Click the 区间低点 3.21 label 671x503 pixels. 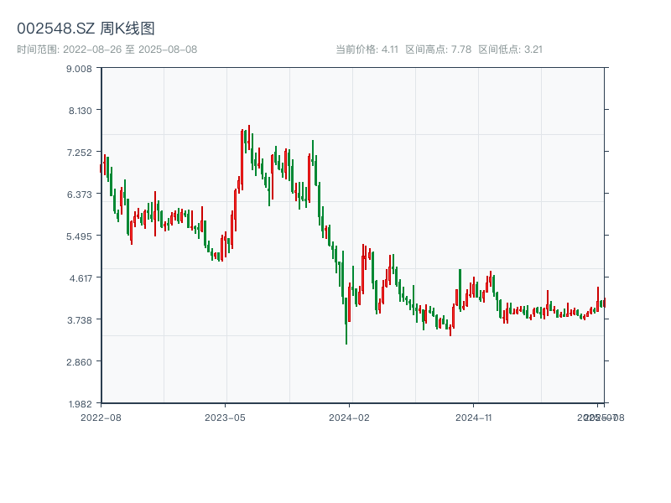511,49
